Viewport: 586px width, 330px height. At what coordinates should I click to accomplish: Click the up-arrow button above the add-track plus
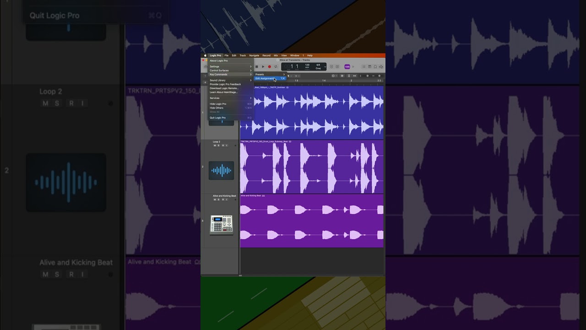tap(205, 76)
